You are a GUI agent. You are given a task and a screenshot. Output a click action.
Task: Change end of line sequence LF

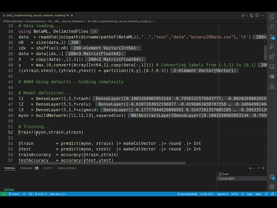pos(242,194)
